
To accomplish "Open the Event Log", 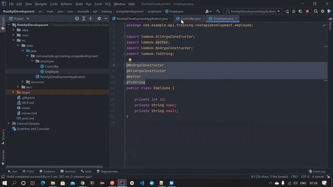I will pyautogui.click(x=317, y=171).
